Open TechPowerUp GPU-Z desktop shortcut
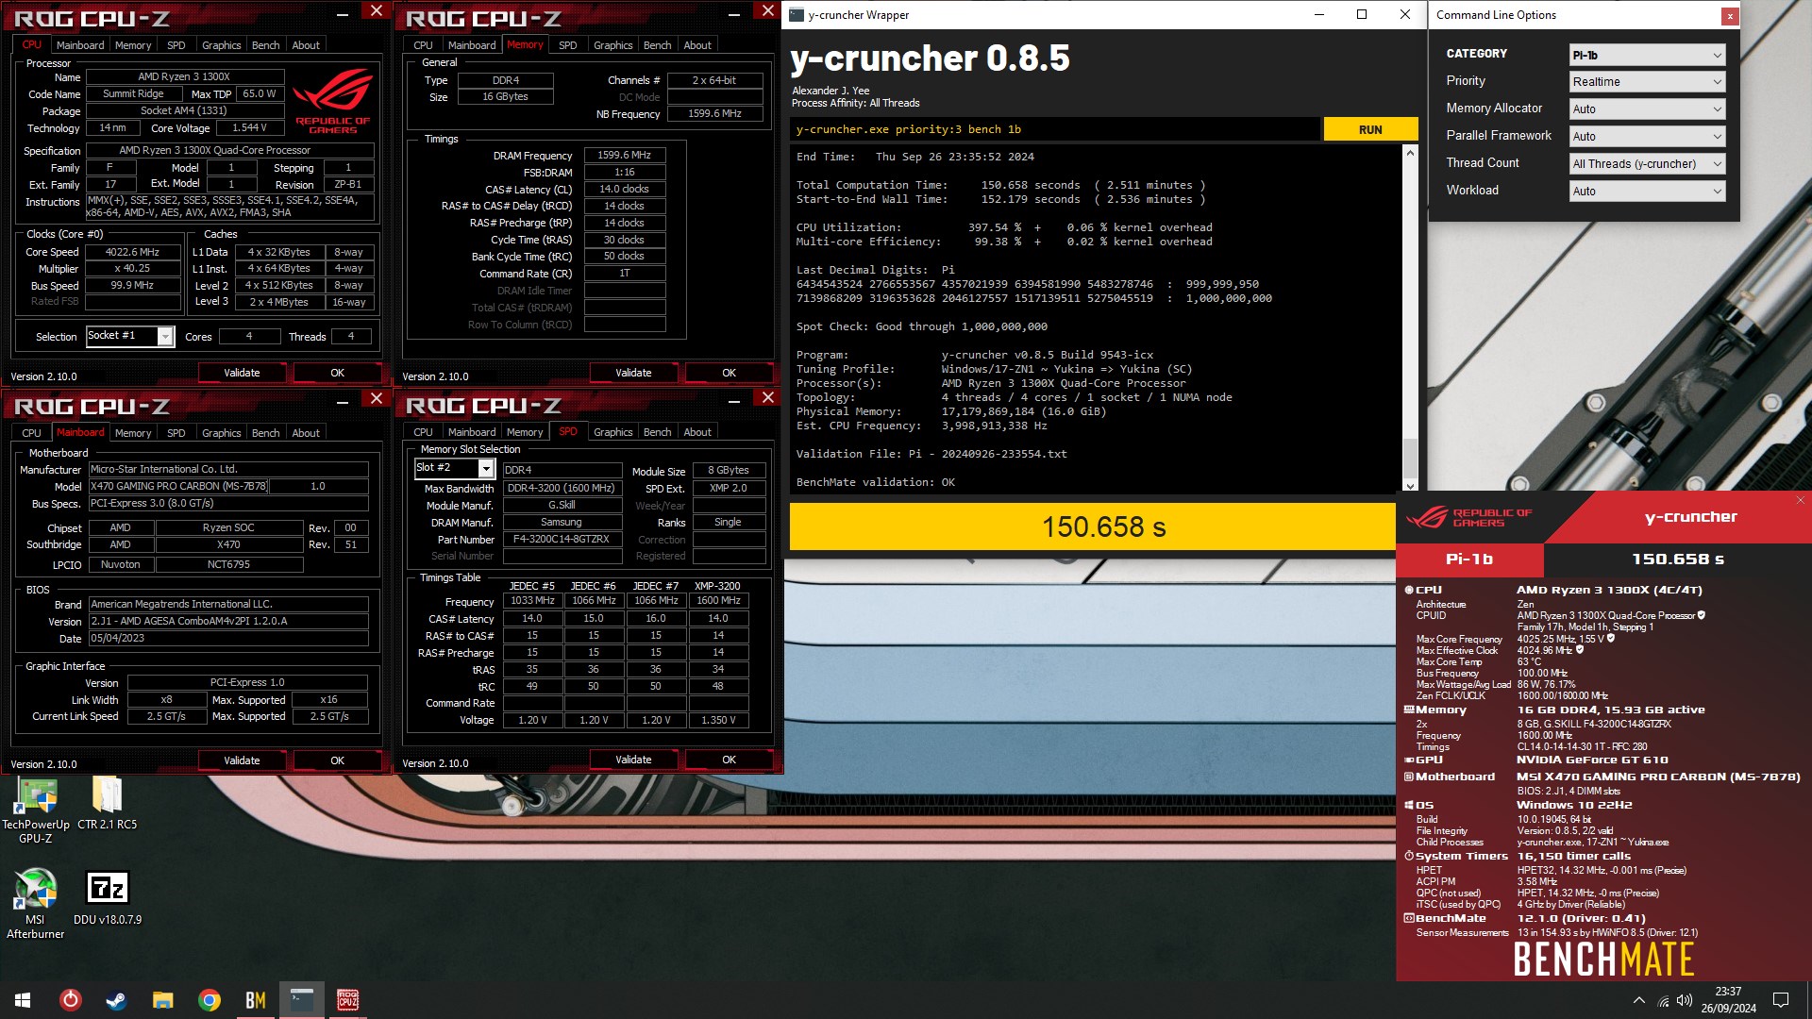1812x1019 pixels. pyautogui.click(x=36, y=809)
